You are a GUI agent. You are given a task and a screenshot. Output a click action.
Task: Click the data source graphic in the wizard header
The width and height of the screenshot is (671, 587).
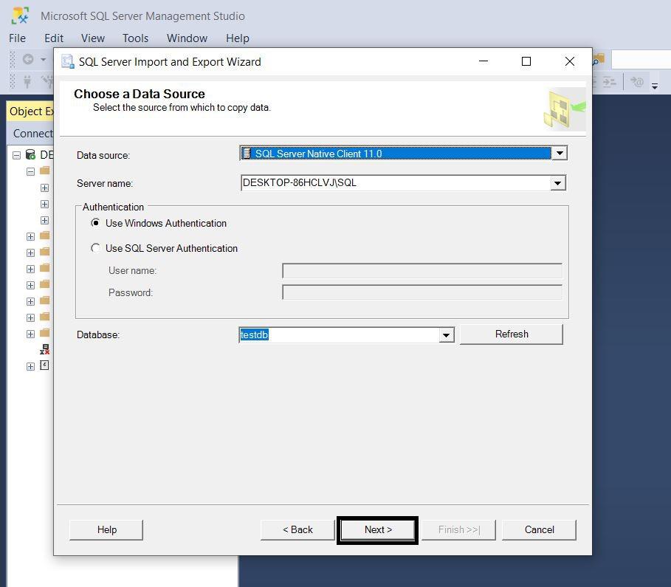562,108
